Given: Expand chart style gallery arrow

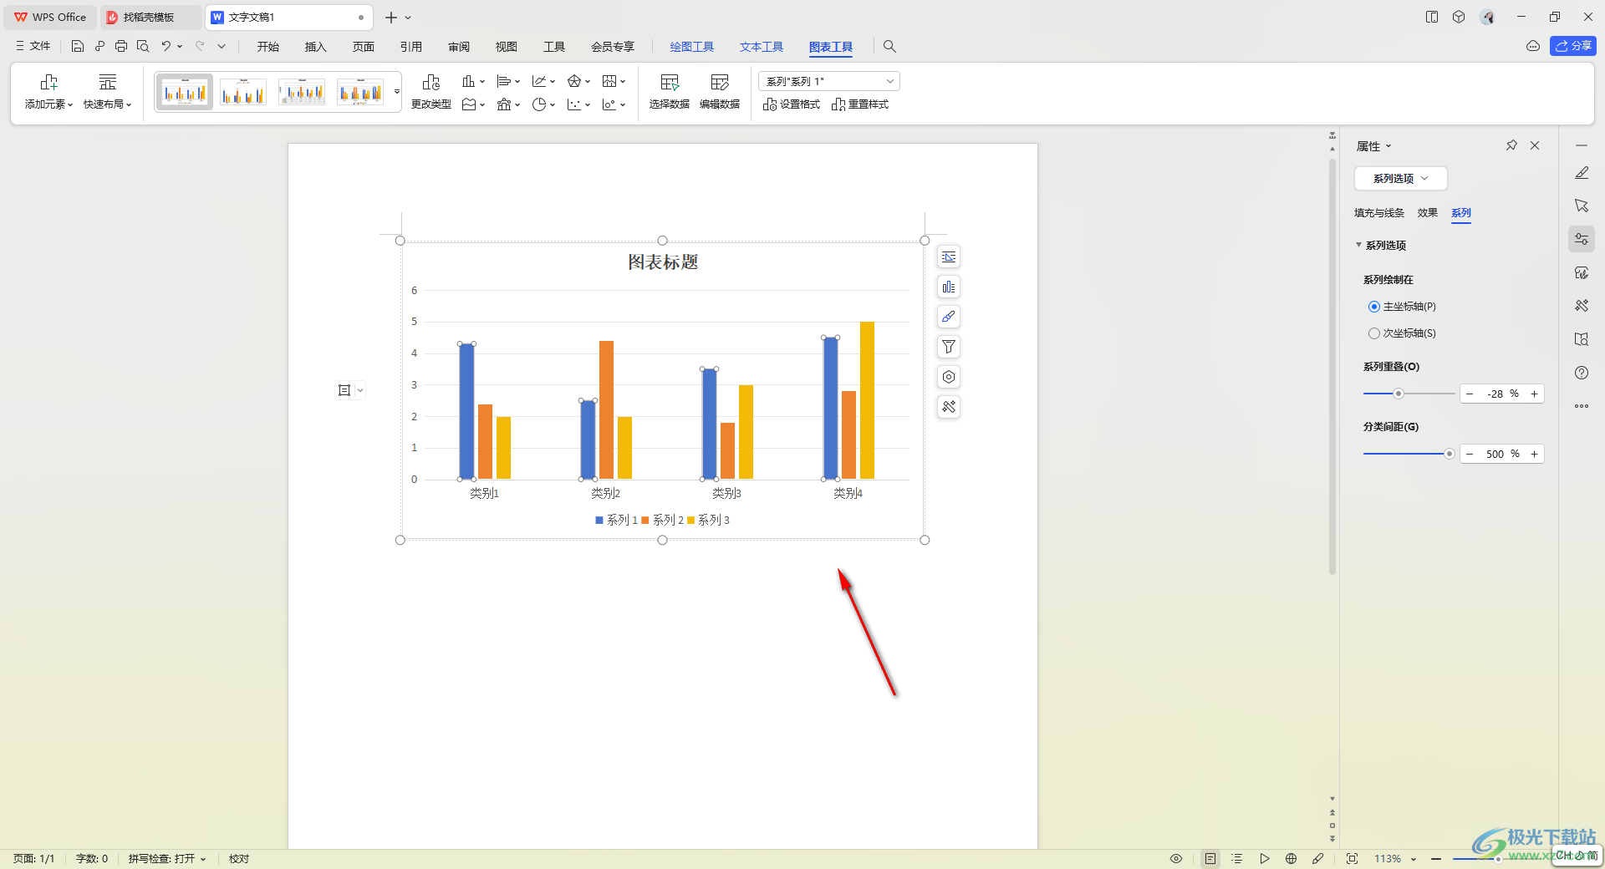Looking at the screenshot, I should 396,92.
